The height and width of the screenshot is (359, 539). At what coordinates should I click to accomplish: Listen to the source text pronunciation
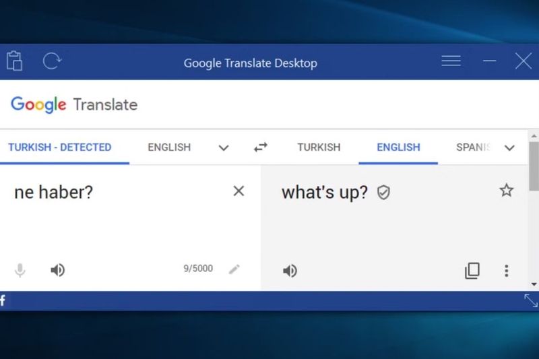tap(58, 270)
